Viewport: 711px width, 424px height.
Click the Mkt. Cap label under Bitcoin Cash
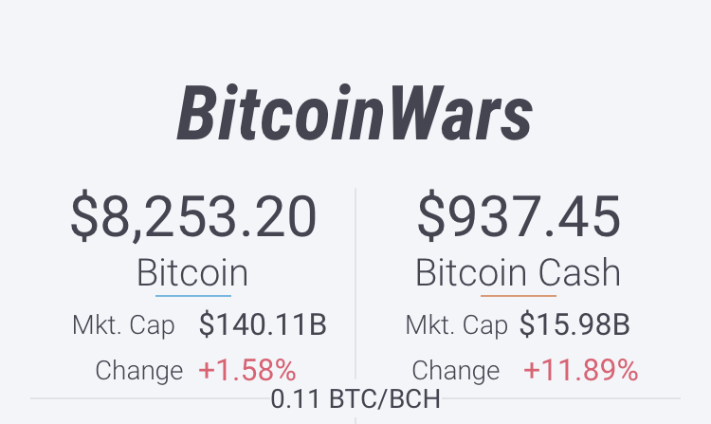[x=457, y=325]
